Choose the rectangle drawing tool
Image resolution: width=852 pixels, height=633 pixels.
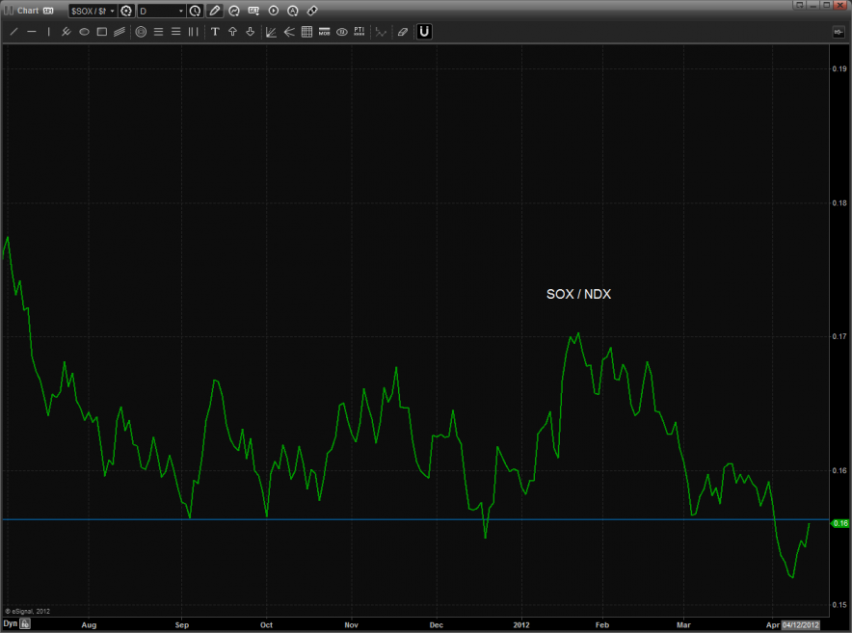point(101,32)
